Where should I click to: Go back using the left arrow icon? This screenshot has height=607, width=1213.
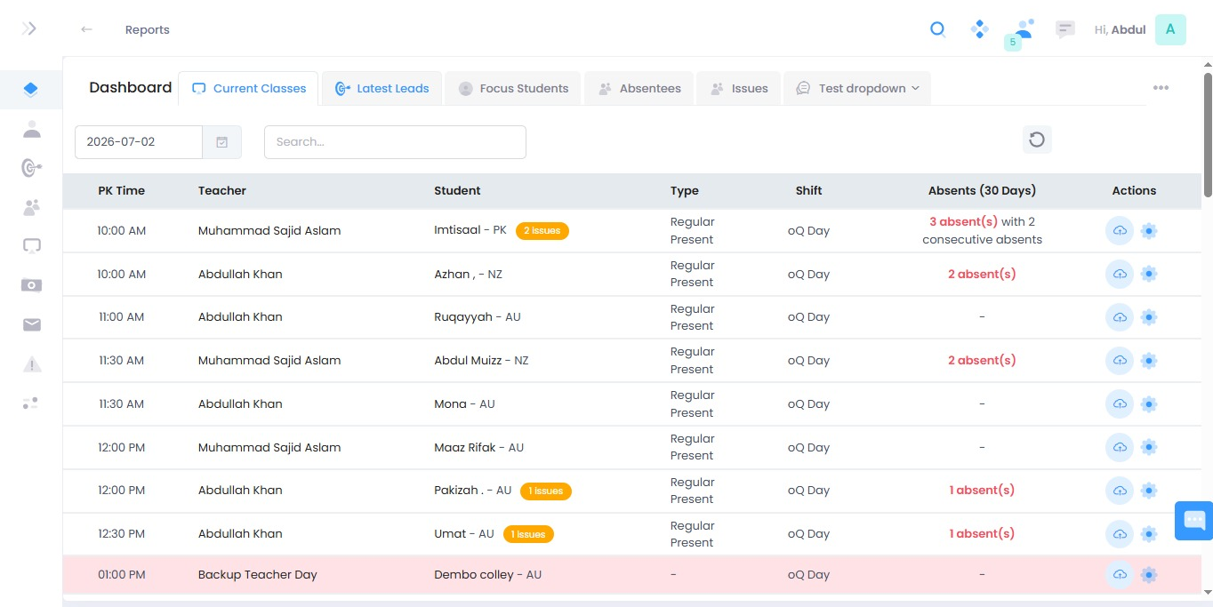pos(86,29)
